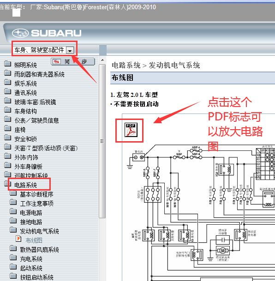Open the 车身、驾驶室&配件 dropdown arrow
Viewport: 275px width, 281px height.
tap(70, 50)
